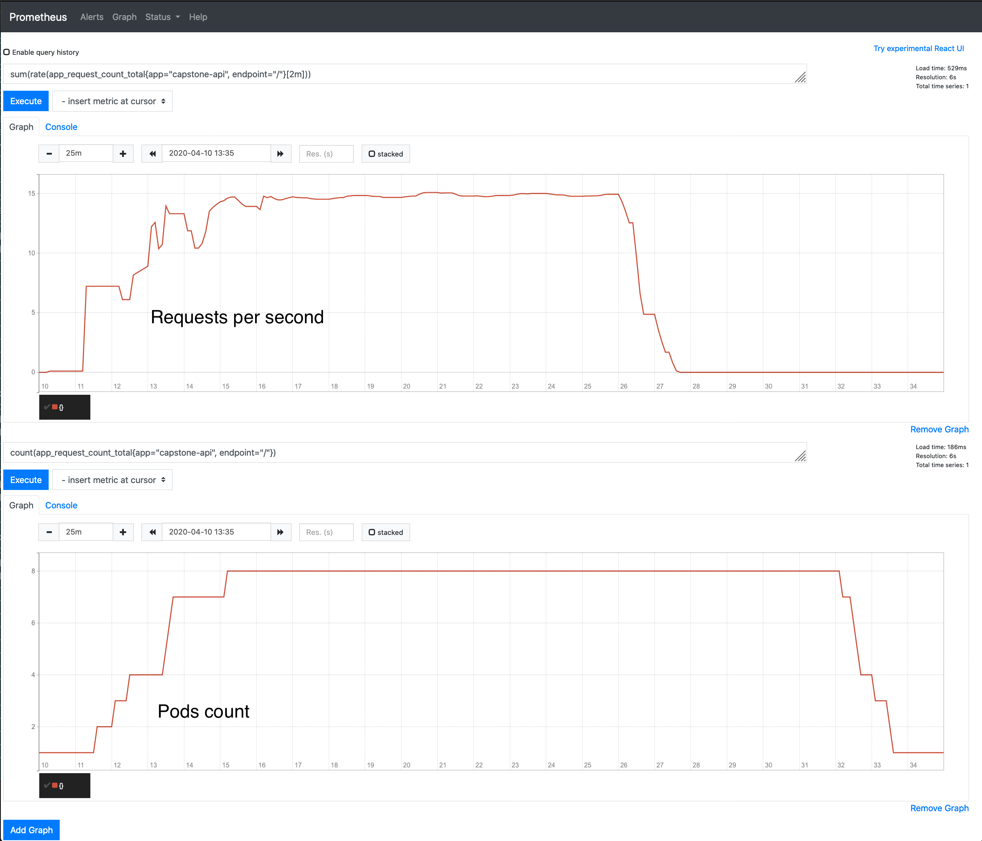Click Try experimental React UI link
This screenshot has height=841, width=982.
(x=918, y=48)
